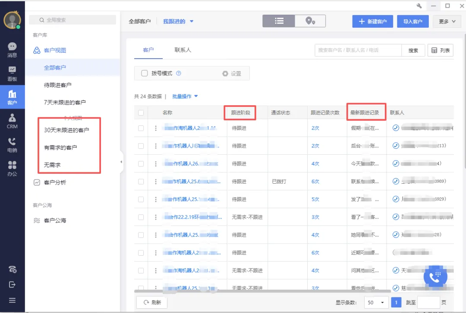Click the hamburger menu icon at sidebar bottom
This screenshot has width=466, height=313.
coord(13,300)
